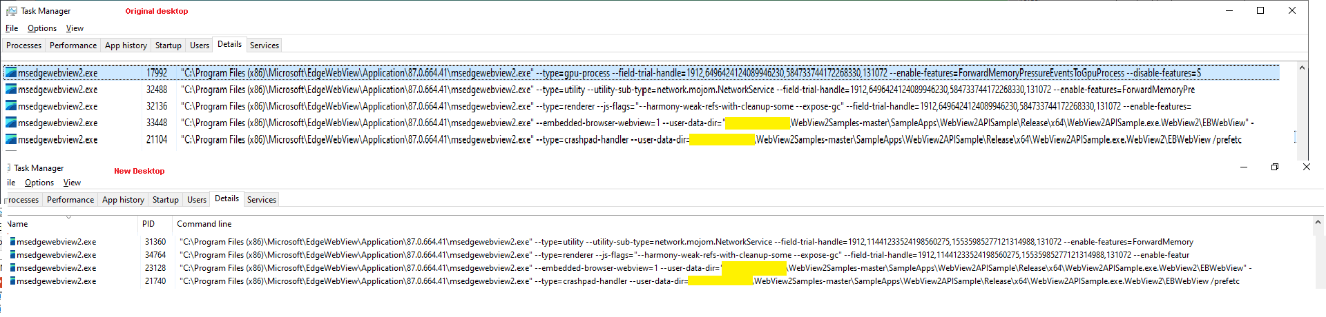Screen dimensions: 1326x317
Task: Minimize the upper Task Manager window
Action: pos(1229,11)
